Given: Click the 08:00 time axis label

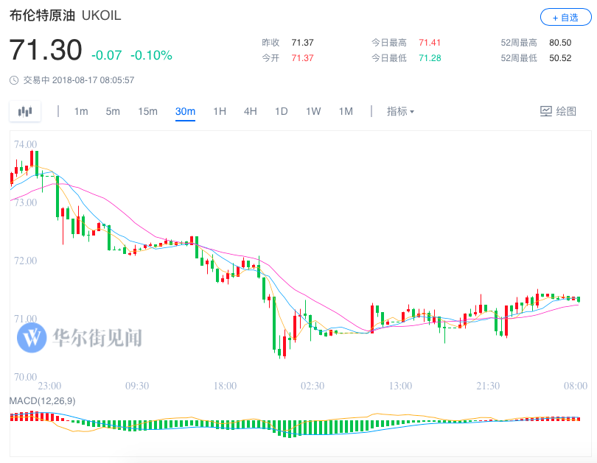Looking at the screenshot, I should pyautogui.click(x=576, y=386).
